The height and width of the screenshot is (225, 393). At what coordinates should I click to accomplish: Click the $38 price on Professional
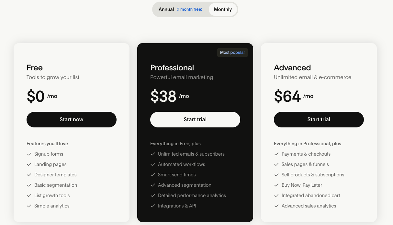[163, 96]
